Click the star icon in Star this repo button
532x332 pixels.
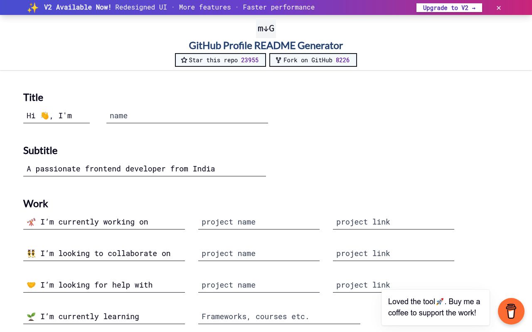(184, 60)
